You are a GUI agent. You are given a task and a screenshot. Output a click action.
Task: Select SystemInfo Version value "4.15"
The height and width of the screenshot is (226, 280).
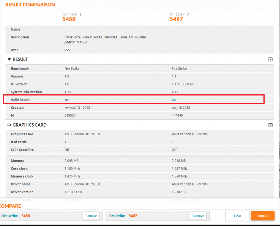tap(68, 92)
